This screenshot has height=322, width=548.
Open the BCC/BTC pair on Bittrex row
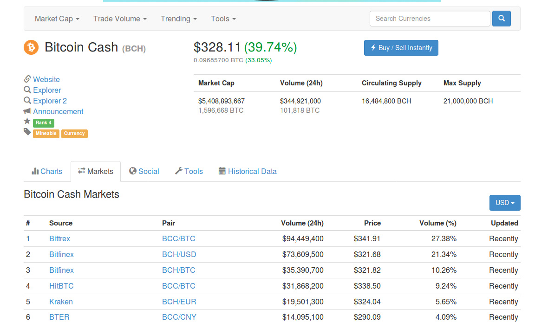tap(179, 239)
